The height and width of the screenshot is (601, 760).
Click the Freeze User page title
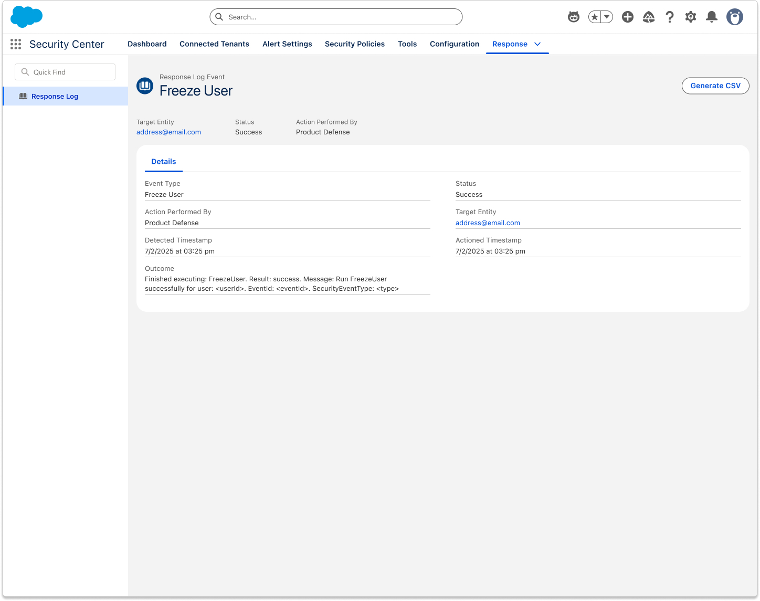click(x=196, y=91)
